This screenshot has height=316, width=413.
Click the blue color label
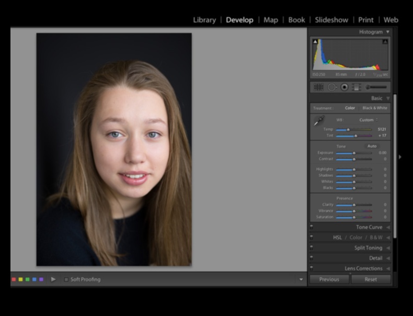coord(35,279)
